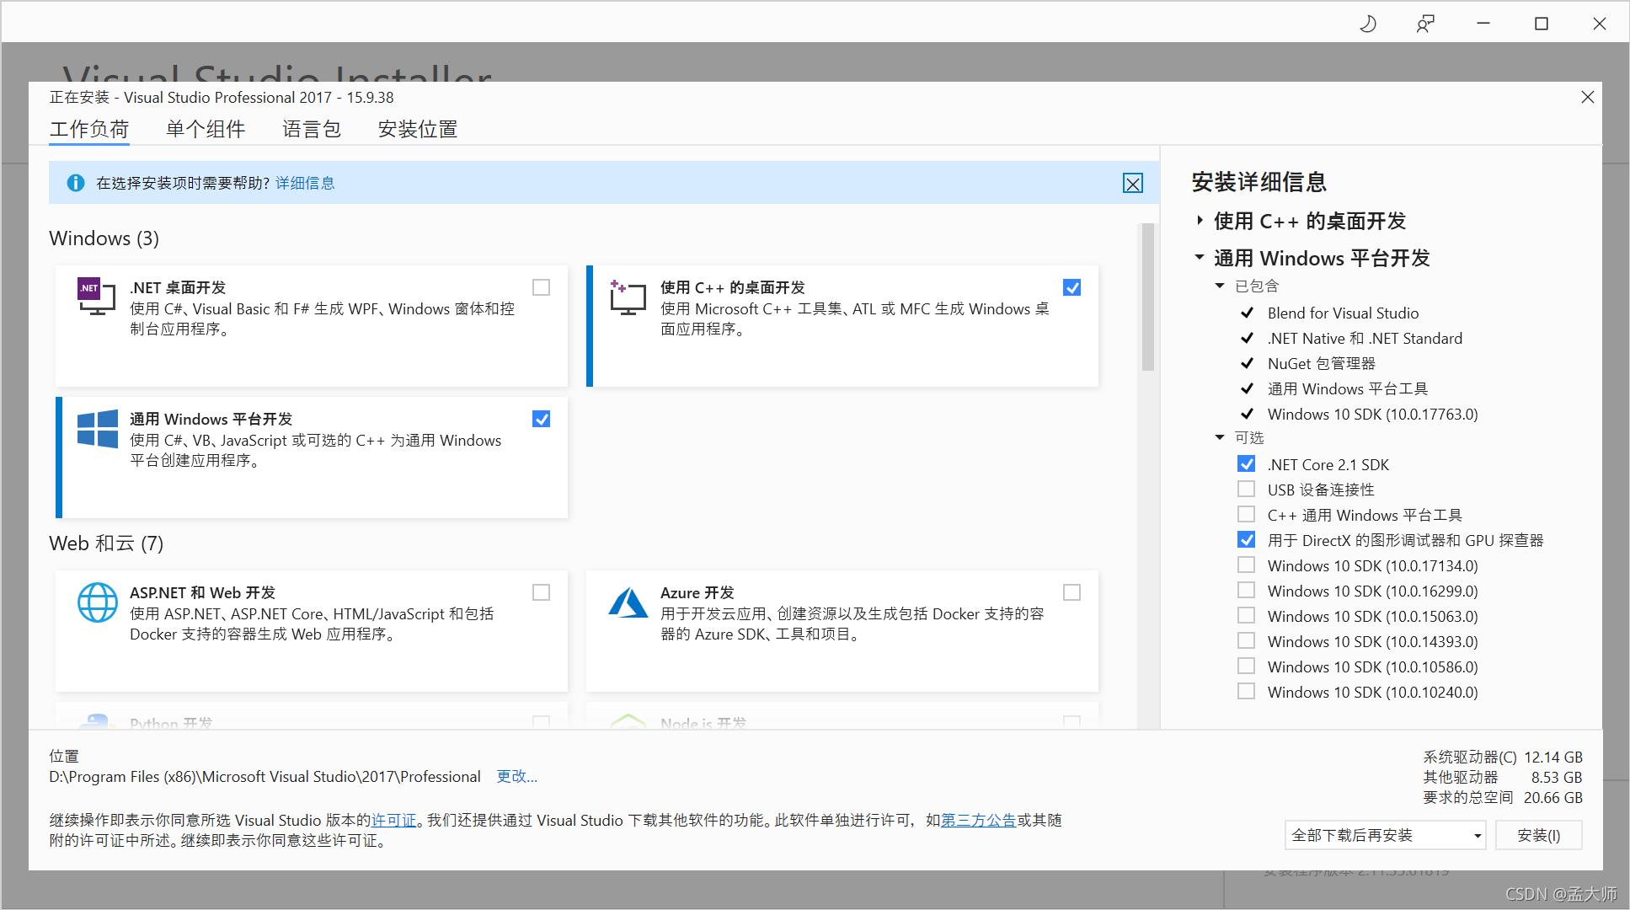
Task: Open the feedback icon in title bar
Action: pyautogui.click(x=1425, y=24)
